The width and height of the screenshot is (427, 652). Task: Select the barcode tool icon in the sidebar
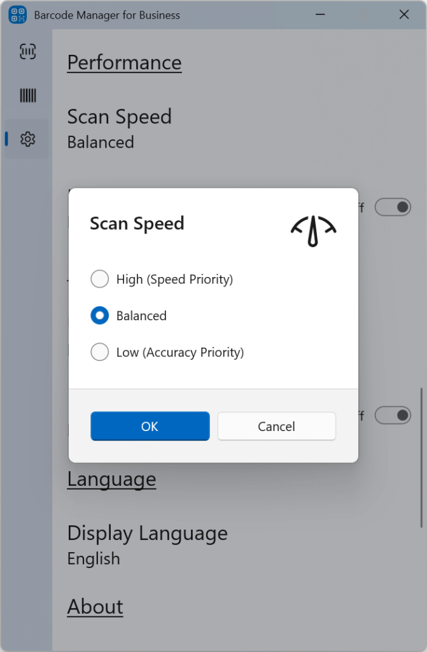coord(27,95)
